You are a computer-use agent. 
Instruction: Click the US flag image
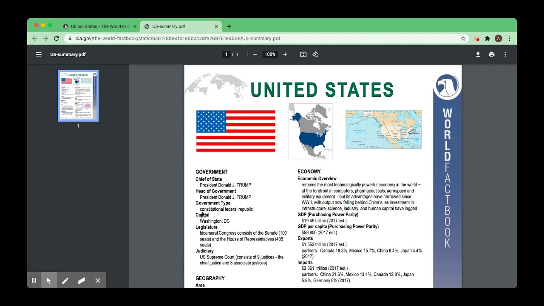tap(235, 131)
